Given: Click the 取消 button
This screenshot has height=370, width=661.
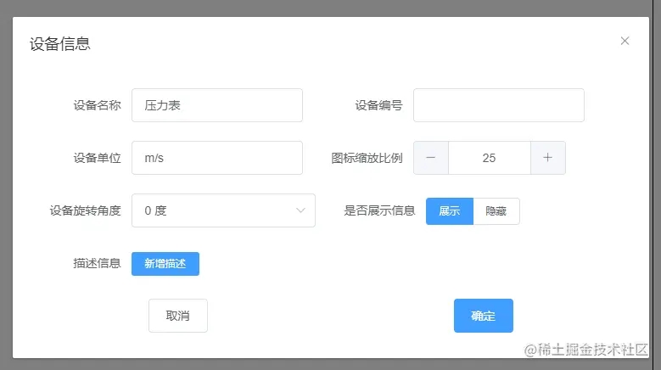Looking at the screenshot, I should click(178, 316).
